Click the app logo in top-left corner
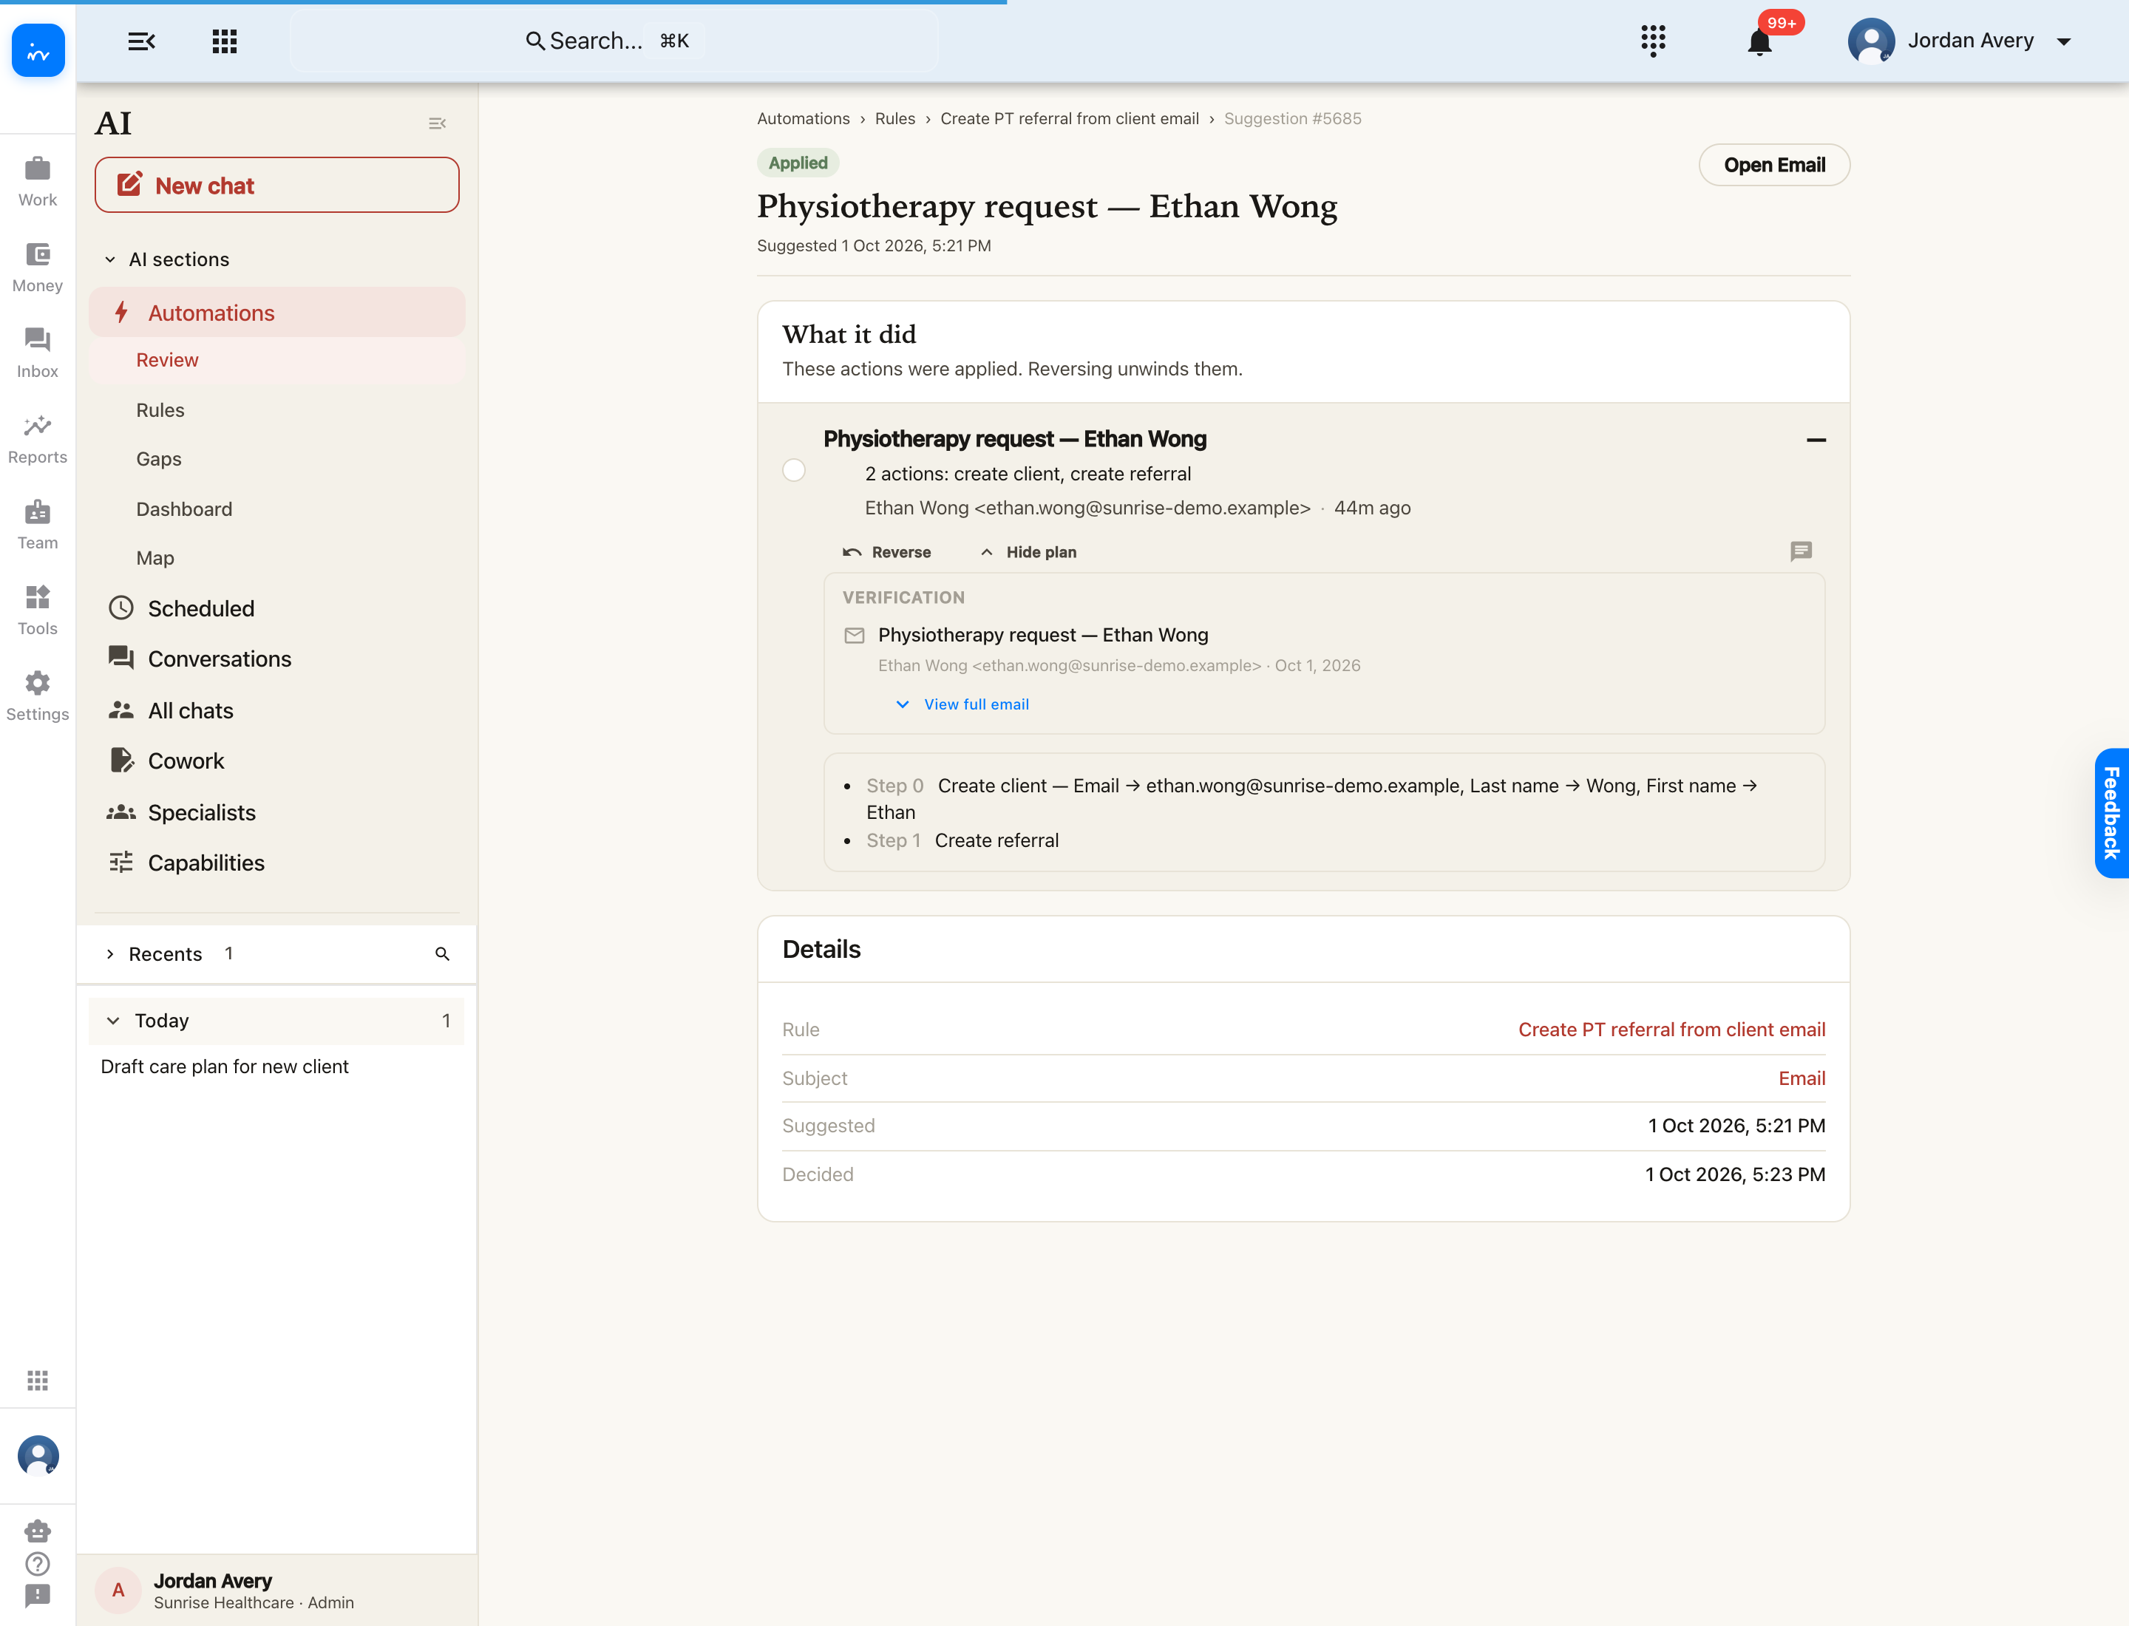Image resolution: width=2129 pixels, height=1626 pixels. [x=38, y=50]
